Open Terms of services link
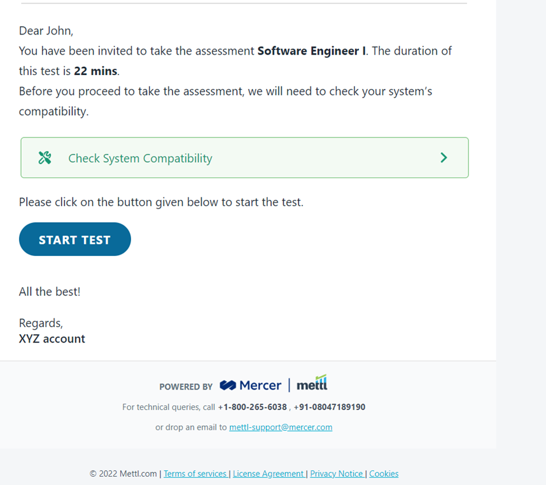 195,474
